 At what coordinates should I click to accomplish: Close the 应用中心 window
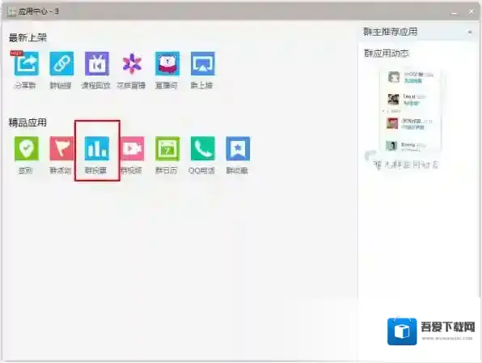coord(471,11)
